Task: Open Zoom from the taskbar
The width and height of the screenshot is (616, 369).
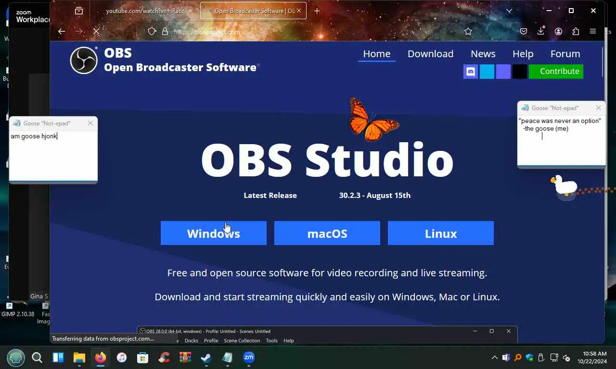Action: 249,357
